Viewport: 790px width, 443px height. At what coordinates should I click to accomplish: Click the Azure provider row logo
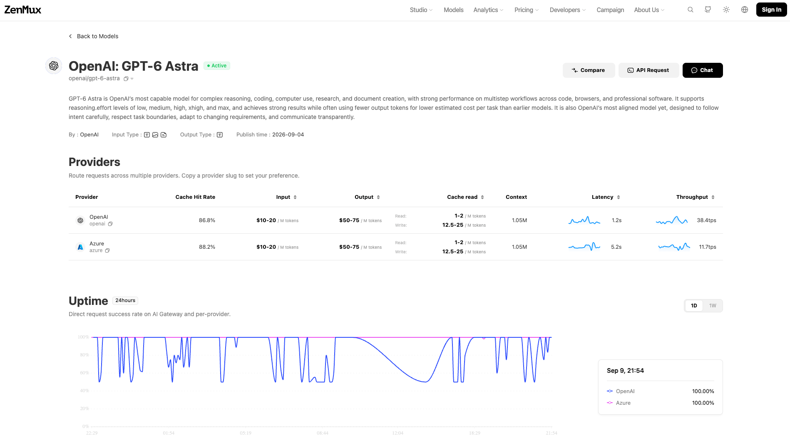coord(80,247)
